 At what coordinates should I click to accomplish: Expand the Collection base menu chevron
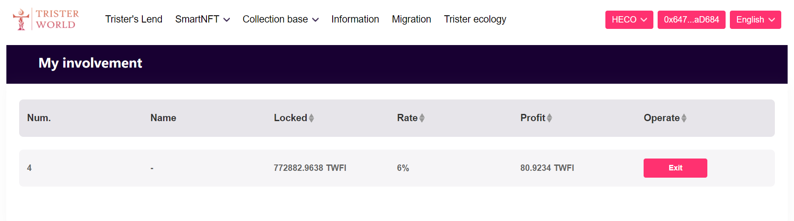315,20
